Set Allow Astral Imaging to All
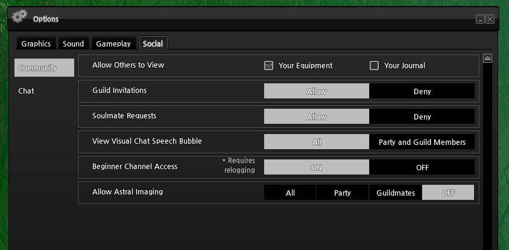Viewport: 509px width, 250px height. tap(290, 193)
